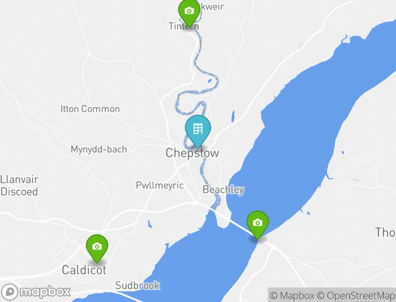Click the Chepstow town label
Image resolution: width=396 pixels, height=302 pixels.
[x=192, y=153]
